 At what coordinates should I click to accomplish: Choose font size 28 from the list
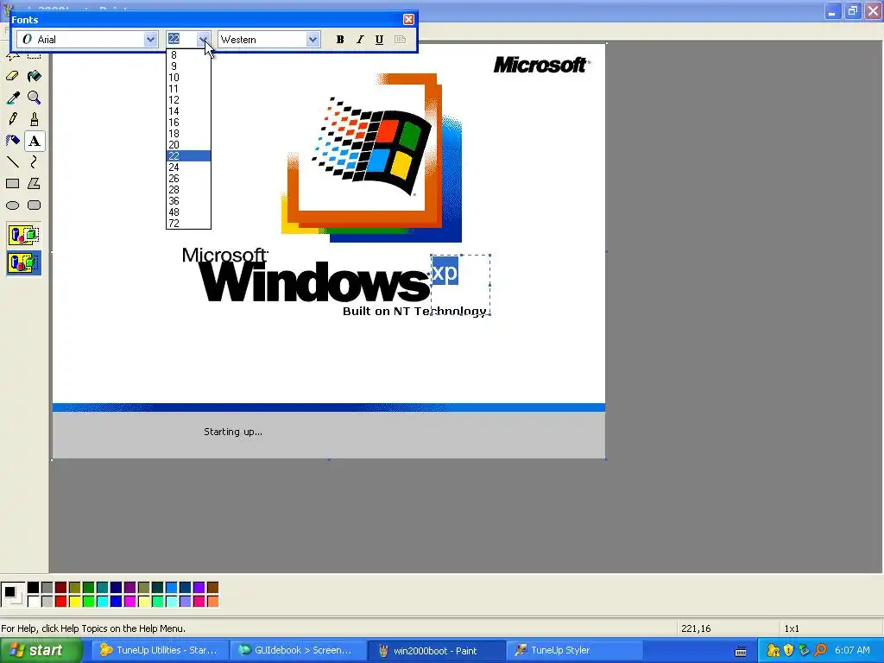(188, 190)
